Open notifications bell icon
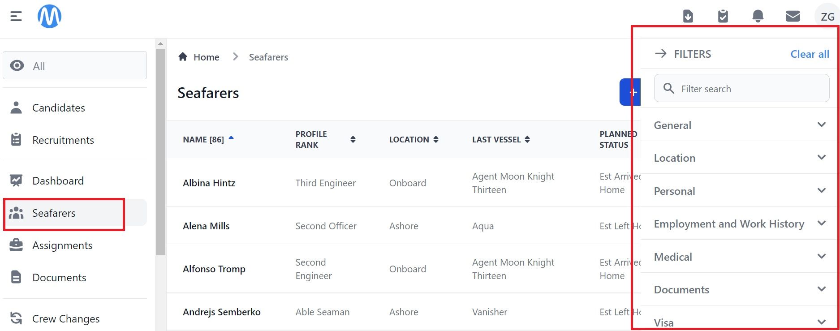840x331 pixels. click(x=758, y=17)
